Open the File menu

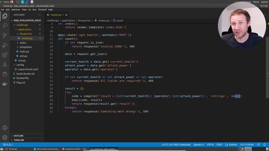(3, 10)
